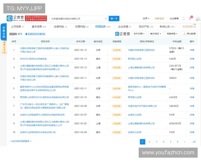
Task: Switch to the 经营风险 tab
Action: 82,26
